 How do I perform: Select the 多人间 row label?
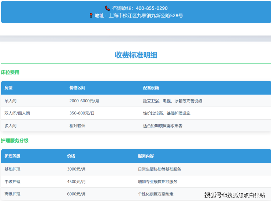click(x=11, y=126)
